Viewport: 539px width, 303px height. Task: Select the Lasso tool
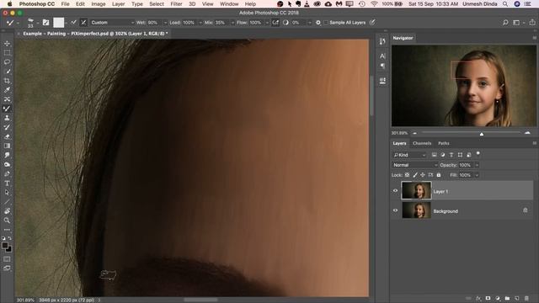[x=7, y=62]
